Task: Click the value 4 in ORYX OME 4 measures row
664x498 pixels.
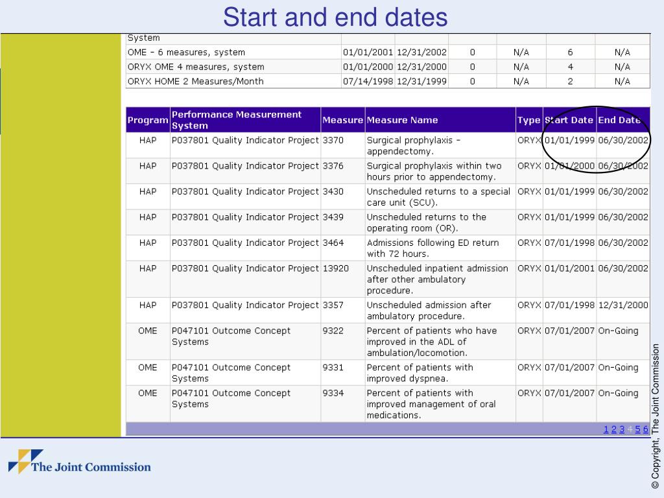Action: click(x=570, y=67)
